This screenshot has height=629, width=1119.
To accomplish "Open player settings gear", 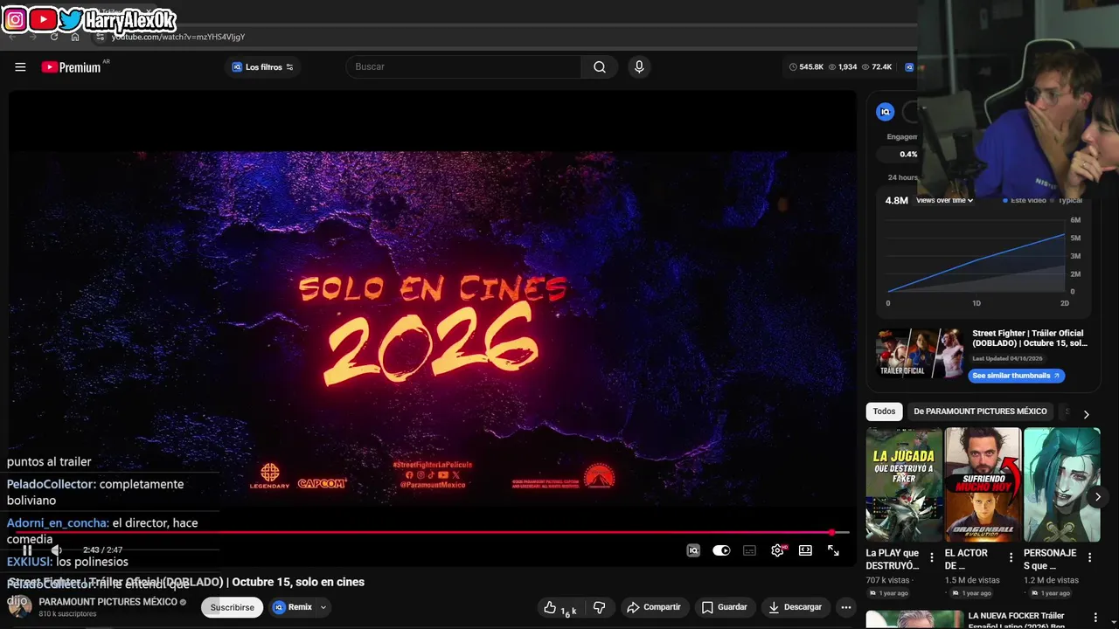I will [x=777, y=550].
